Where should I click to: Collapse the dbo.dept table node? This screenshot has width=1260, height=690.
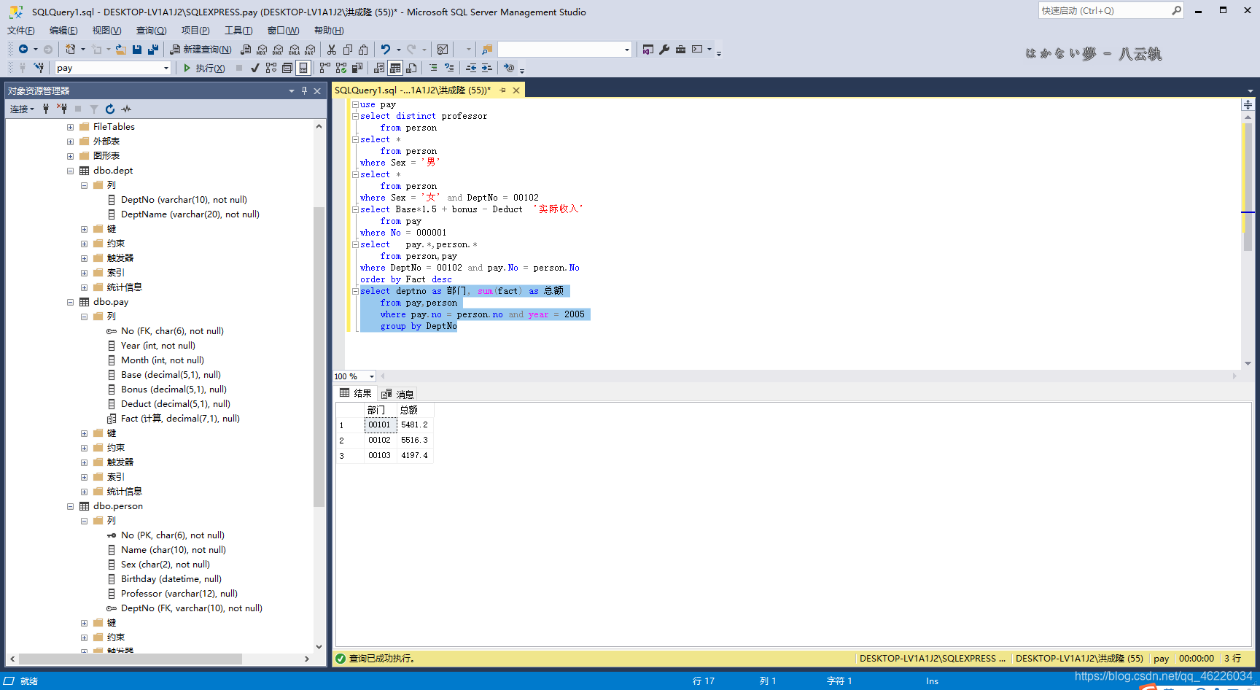click(x=71, y=171)
